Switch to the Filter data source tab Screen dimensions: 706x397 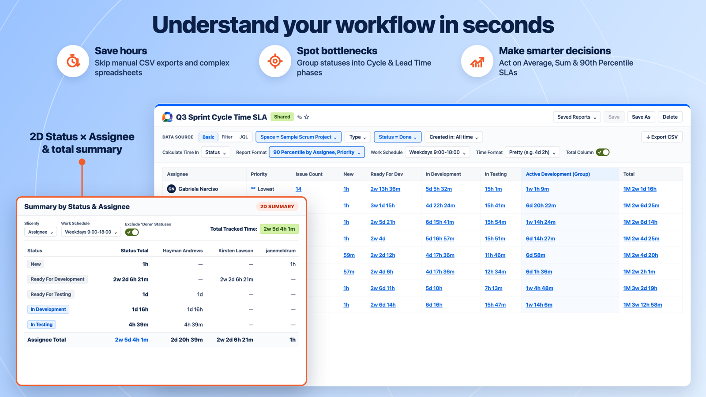coord(227,137)
